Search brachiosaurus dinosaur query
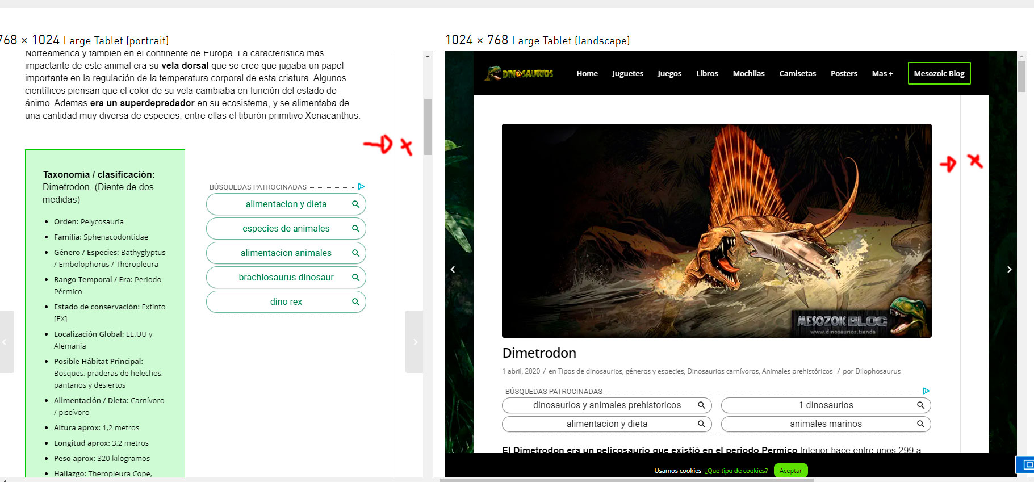The height and width of the screenshot is (482, 1034). point(286,278)
